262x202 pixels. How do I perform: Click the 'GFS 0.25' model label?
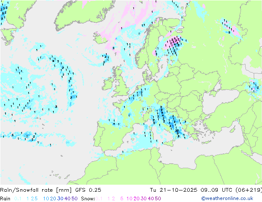click(x=88, y=190)
